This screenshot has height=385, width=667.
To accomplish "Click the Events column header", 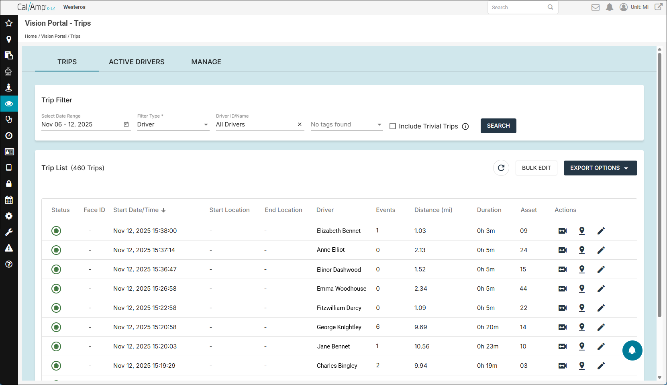I will 386,210.
